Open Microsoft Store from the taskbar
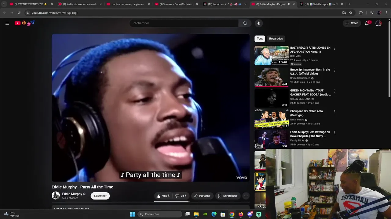391x219 pixels. pyautogui.click(x=223, y=214)
